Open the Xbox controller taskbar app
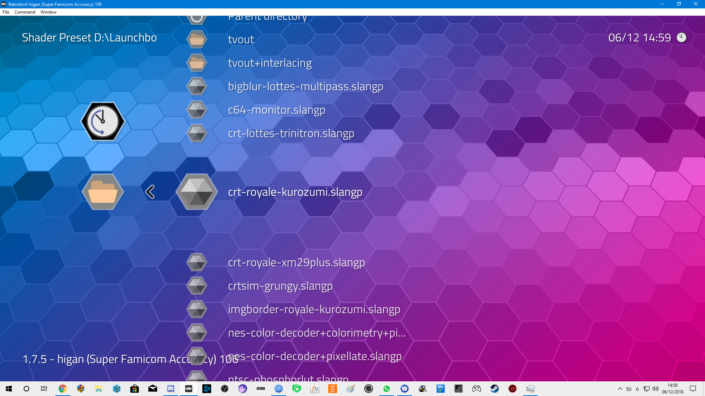 [477, 389]
